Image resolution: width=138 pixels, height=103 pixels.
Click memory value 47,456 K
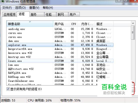(87, 45)
